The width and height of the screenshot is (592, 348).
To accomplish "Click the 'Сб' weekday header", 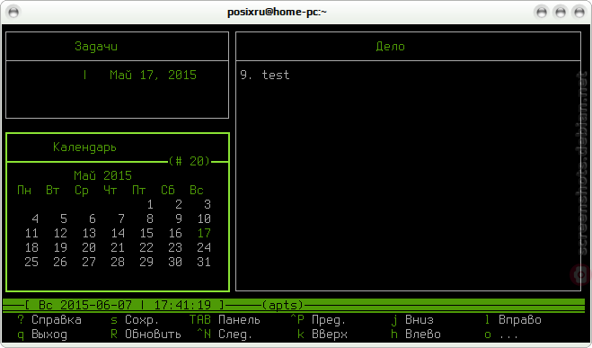I will [x=168, y=190].
